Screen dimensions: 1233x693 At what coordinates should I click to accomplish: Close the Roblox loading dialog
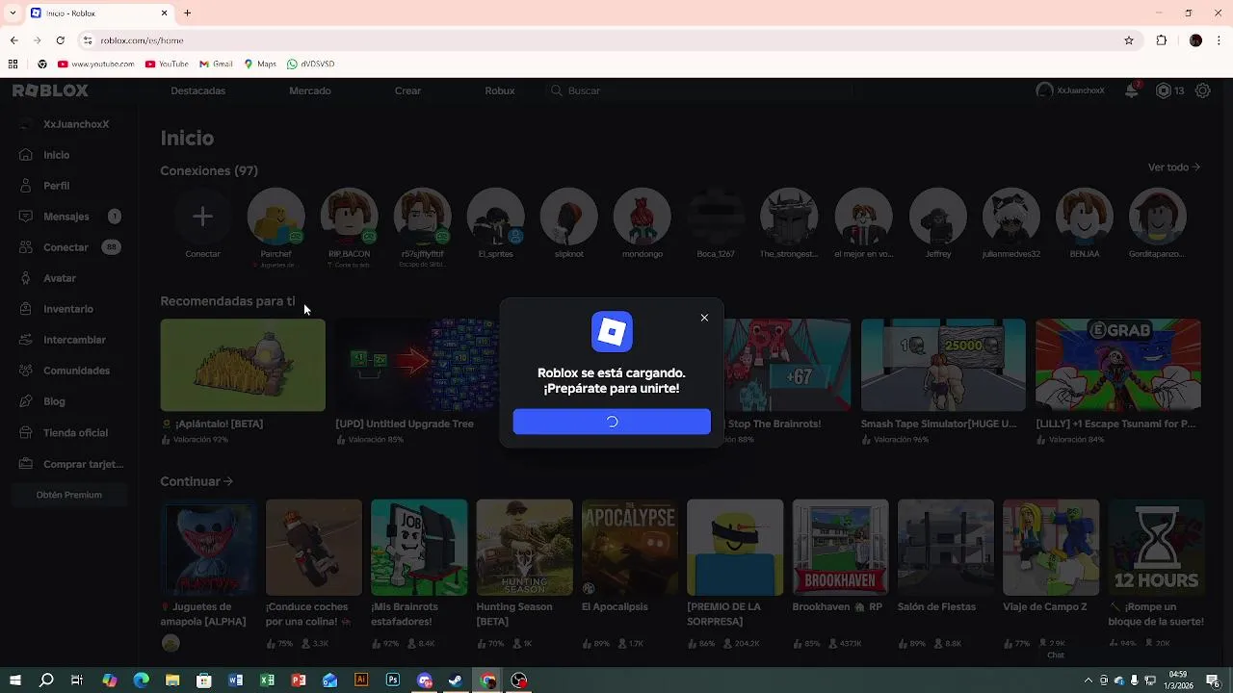(704, 318)
